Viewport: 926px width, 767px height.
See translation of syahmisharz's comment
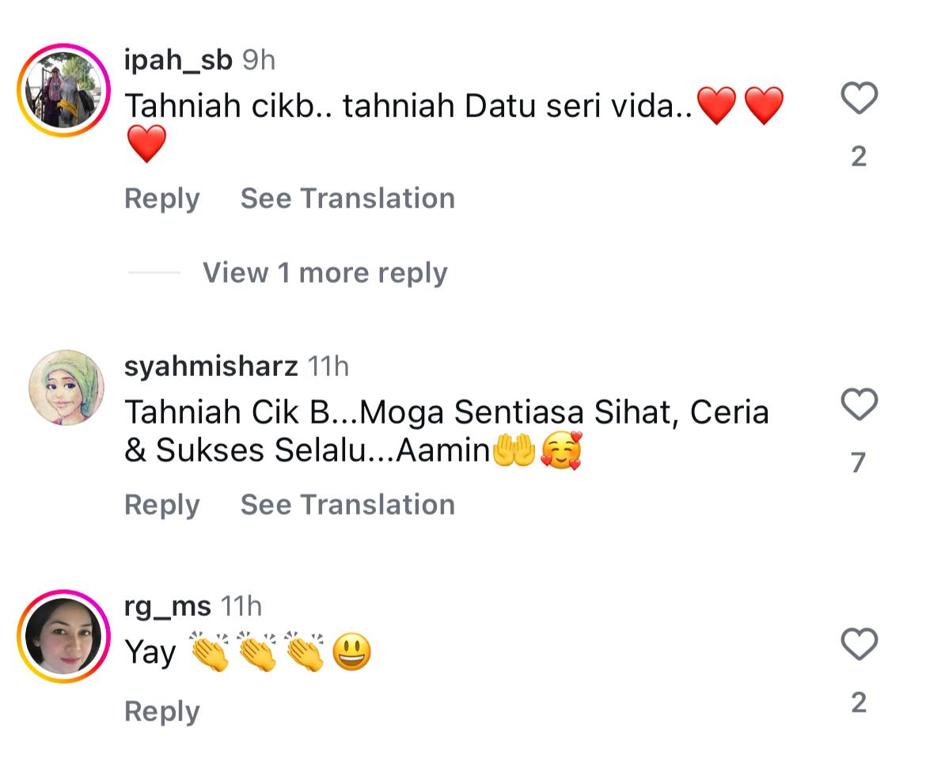[347, 505]
